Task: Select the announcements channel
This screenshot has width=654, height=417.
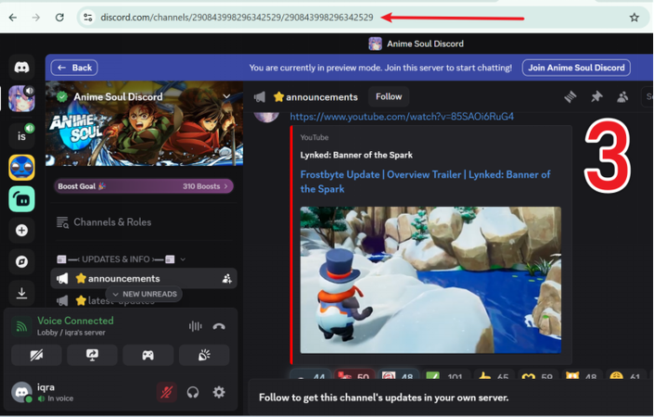Action: [x=123, y=278]
